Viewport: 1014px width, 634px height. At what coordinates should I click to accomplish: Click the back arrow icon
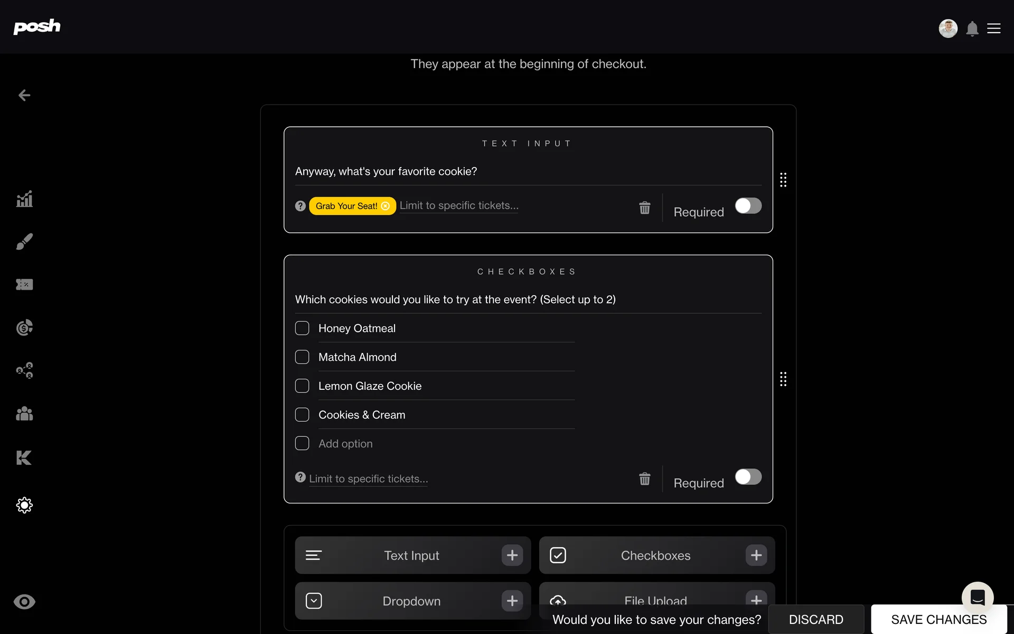pyautogui.click(x=24, y=95)
